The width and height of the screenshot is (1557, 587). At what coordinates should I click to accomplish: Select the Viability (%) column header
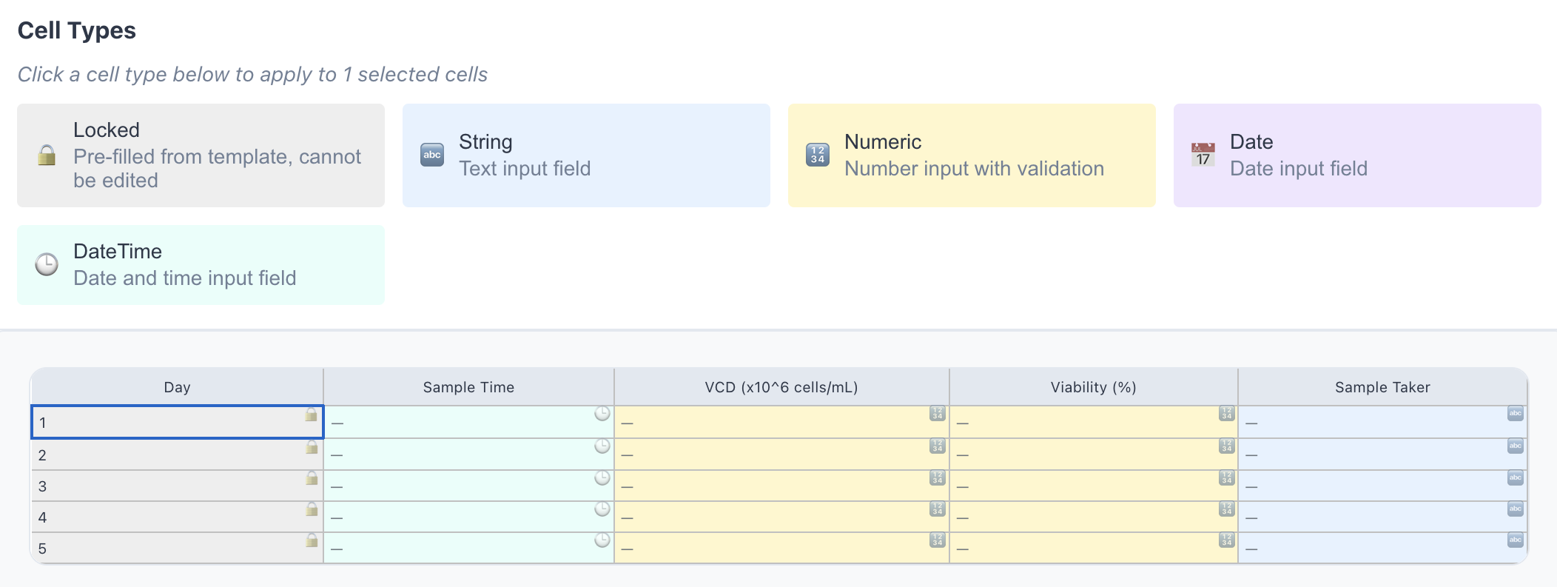(1093, 387)
